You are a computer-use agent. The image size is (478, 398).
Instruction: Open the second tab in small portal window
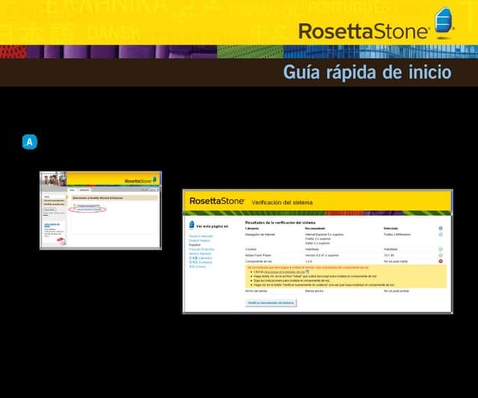coord(85,190)
